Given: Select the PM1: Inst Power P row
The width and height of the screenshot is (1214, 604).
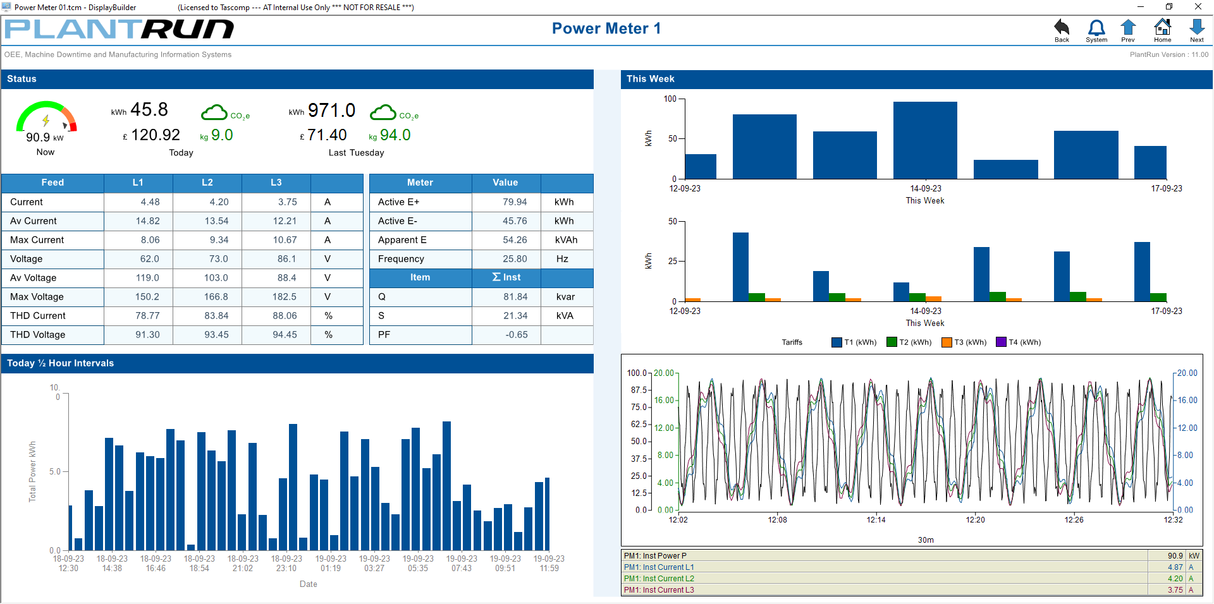Looking at the screenshot, I should click(x=912, y=556).
